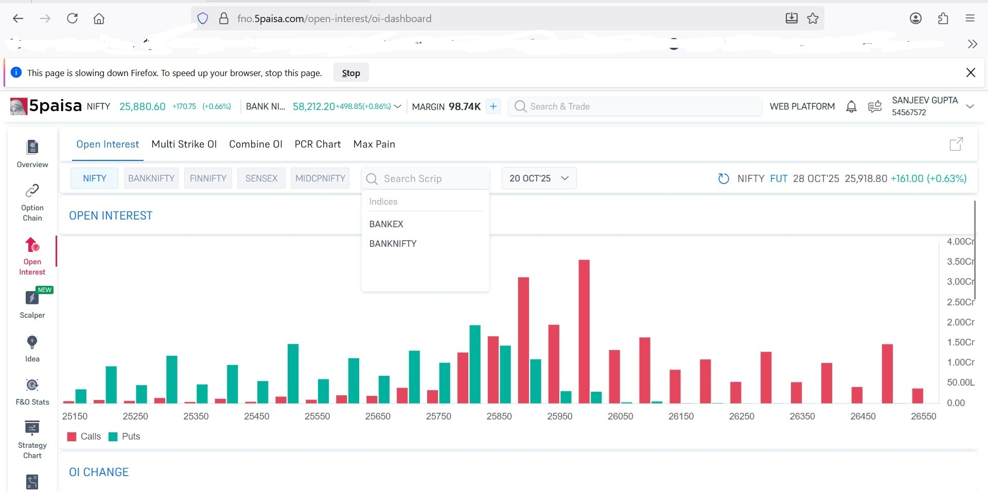Select the BANKNIFTY index chip
Viewport: 988px width, 492px height.
(x=151, y=178)
